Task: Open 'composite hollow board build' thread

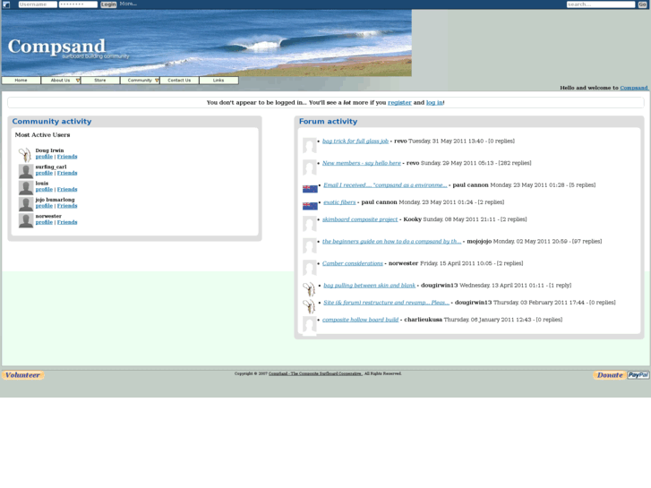Action: click(x=360, y=320)
